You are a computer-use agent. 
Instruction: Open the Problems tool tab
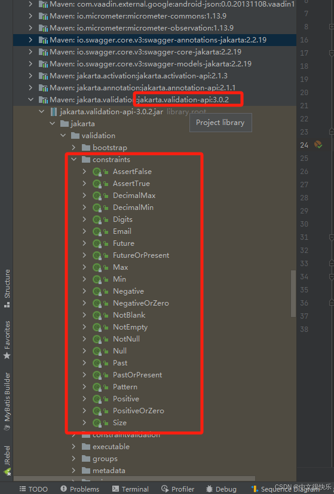(x=80, y=489)
